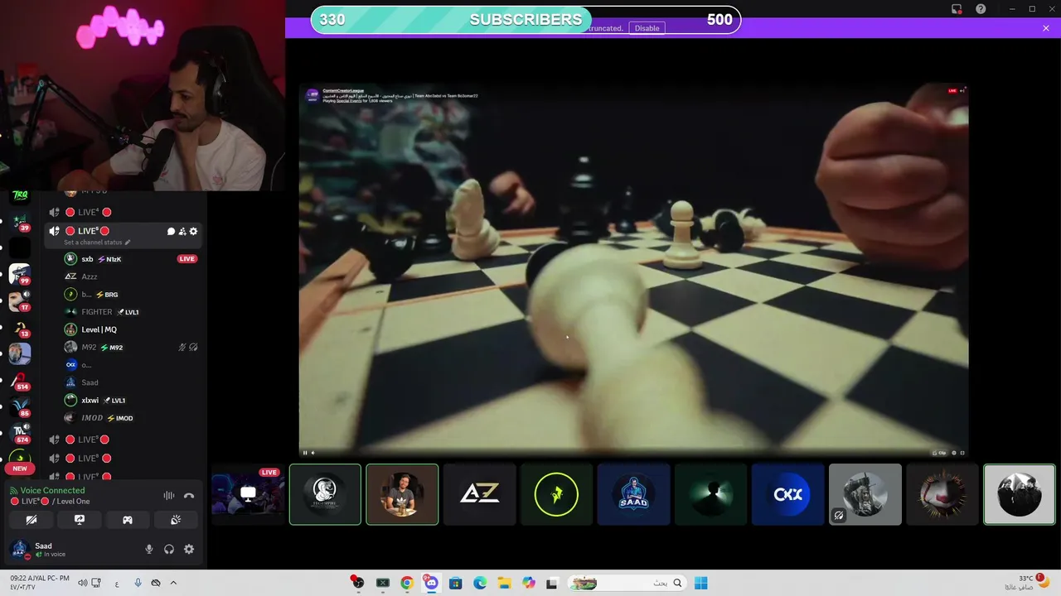The image size is (1061, 596).
Task: Select M92 in voice member list
Action: 123,348
